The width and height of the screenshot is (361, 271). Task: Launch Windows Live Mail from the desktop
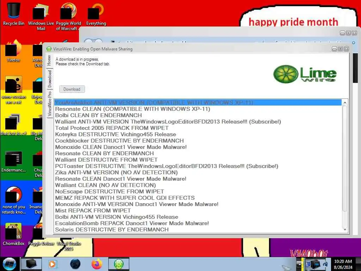(x=41, y=16)
